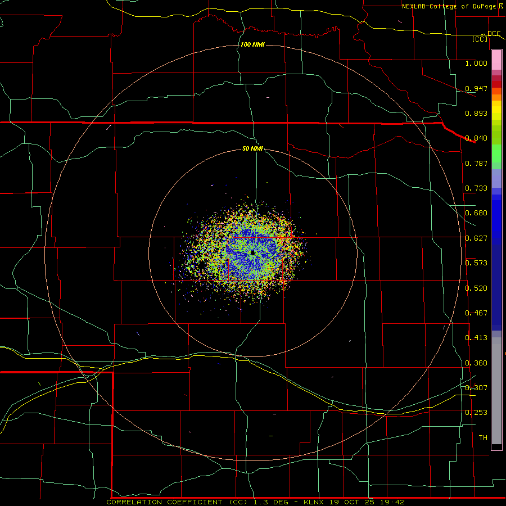Image resolution: width=506 pixels, height=506 pixels.
Task: Click the gray bottom segment of the color bar
Action: click(496, 391)
